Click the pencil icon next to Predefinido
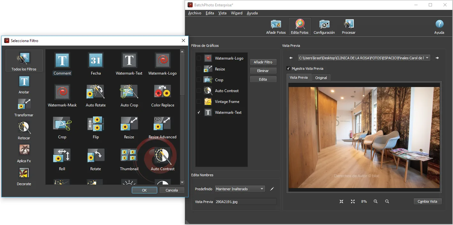453x225 pixels. coord(272,189)
